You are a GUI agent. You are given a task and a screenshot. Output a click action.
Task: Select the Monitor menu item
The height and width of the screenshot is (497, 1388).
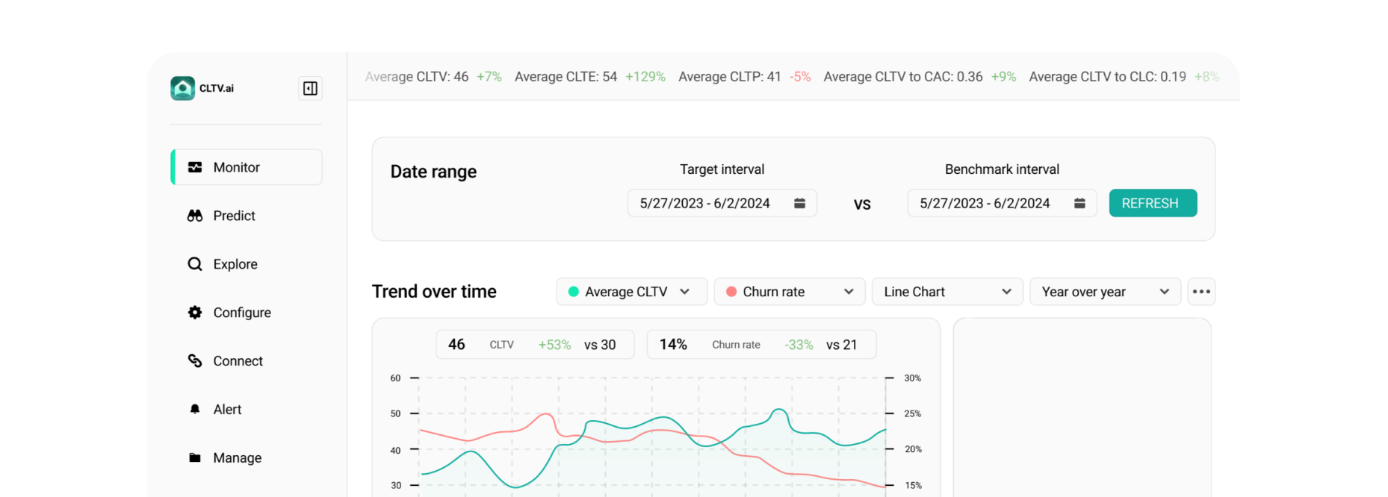(247, 167)
